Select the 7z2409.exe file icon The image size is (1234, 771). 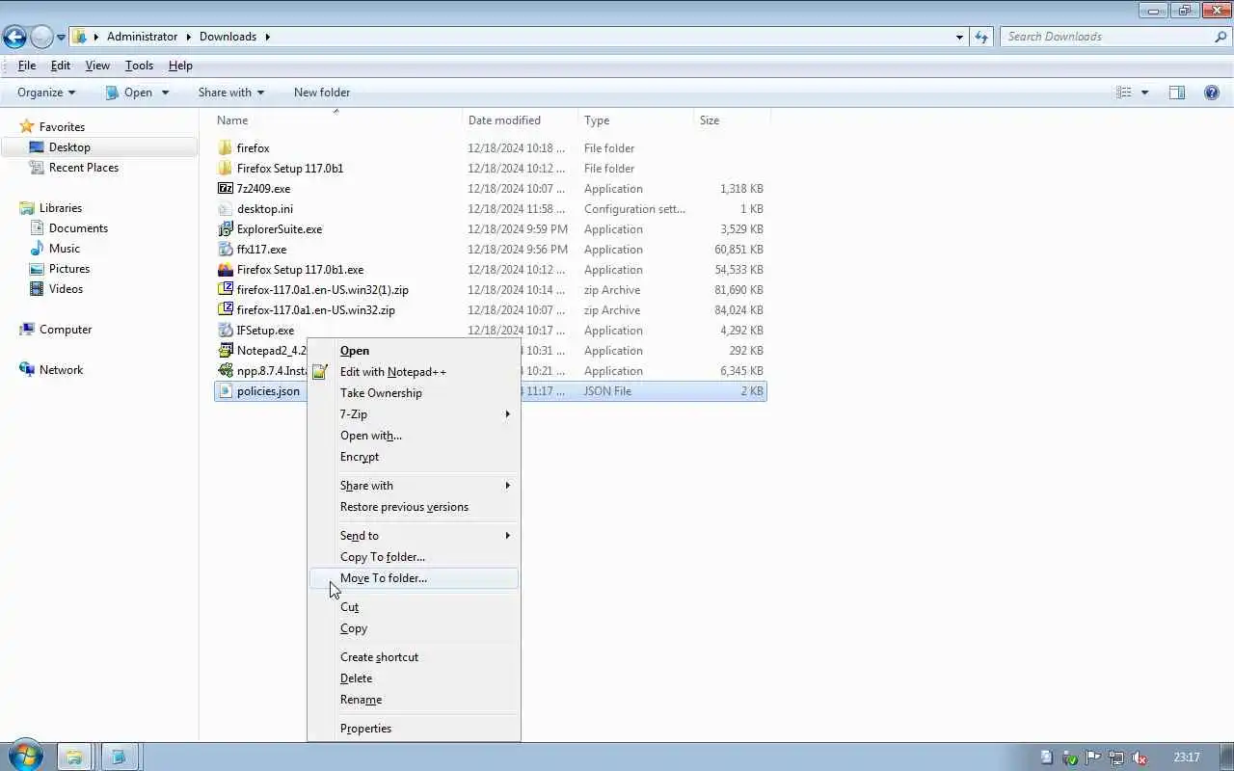click(226, 189)
